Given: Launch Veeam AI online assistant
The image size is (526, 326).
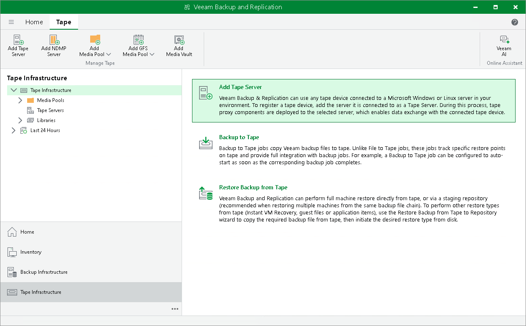Looking at the screenshot, I should click(x=504, y=45).
